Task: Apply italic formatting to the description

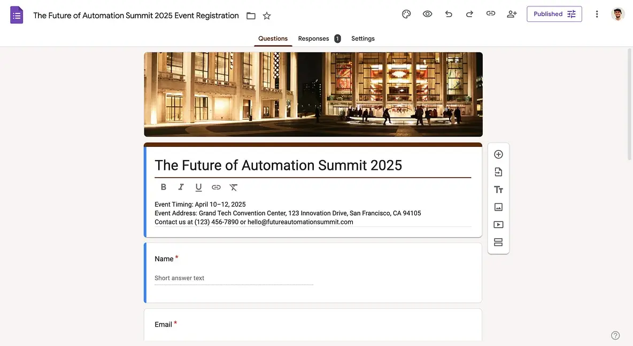Action: click(181, 186)
